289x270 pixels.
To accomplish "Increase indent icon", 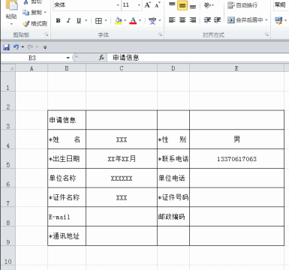I will point(218,20).
